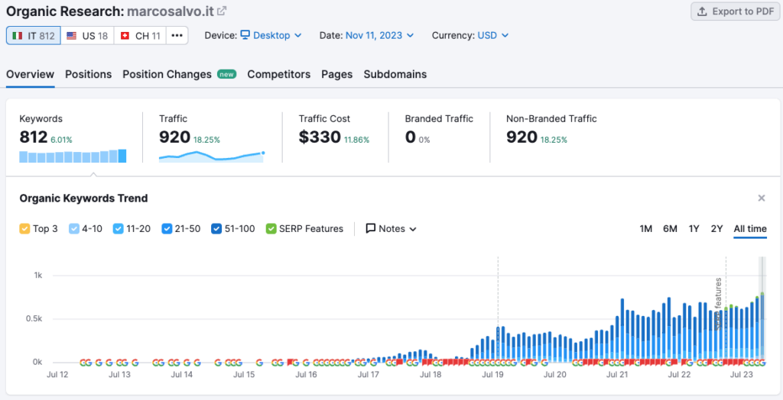Click the Traffic line sparkline

211,156
